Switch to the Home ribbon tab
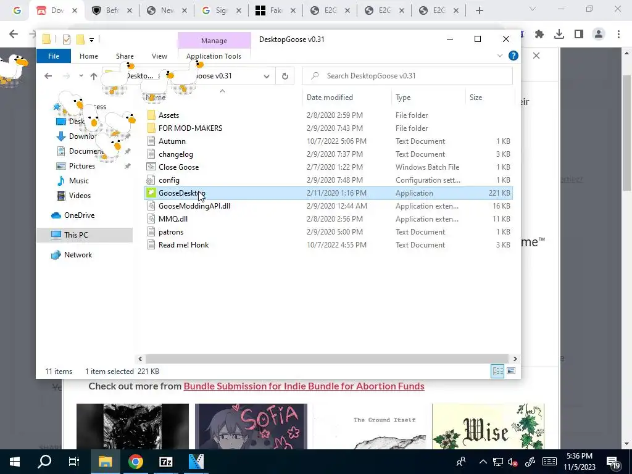Image resolution: width=632 pixels, height=474 pixels. [89, 56]
